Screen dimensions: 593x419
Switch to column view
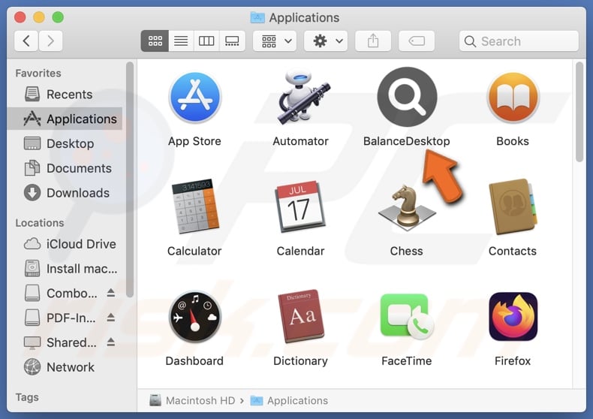[206, 41]
